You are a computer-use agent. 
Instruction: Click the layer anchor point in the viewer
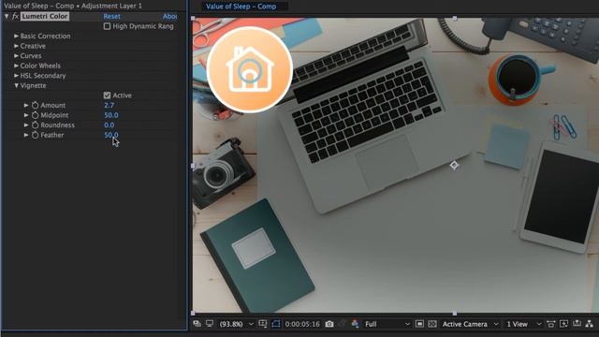454,165
